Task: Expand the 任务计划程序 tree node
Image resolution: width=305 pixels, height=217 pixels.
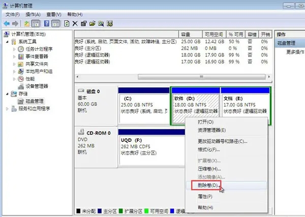Action: click(x=14, y=49)
